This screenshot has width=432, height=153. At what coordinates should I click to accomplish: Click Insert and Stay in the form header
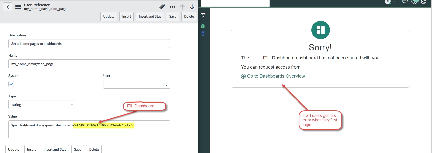coord(150,16)
